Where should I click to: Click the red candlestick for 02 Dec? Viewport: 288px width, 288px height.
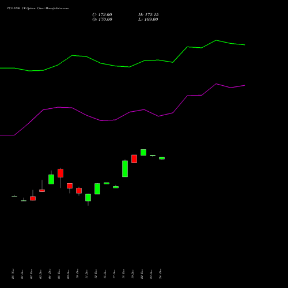click(x=33, y=198)
